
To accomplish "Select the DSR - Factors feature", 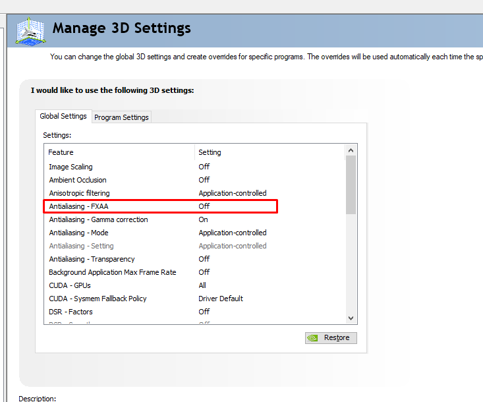I will [x=71, y=312].
